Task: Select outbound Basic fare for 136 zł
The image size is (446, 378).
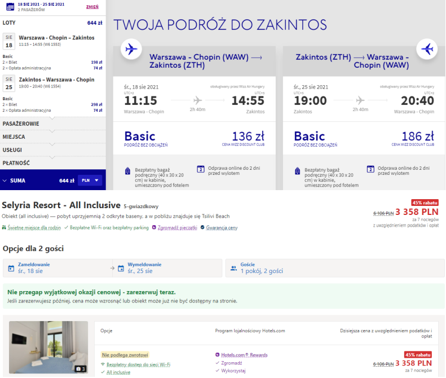Action: 195,138
